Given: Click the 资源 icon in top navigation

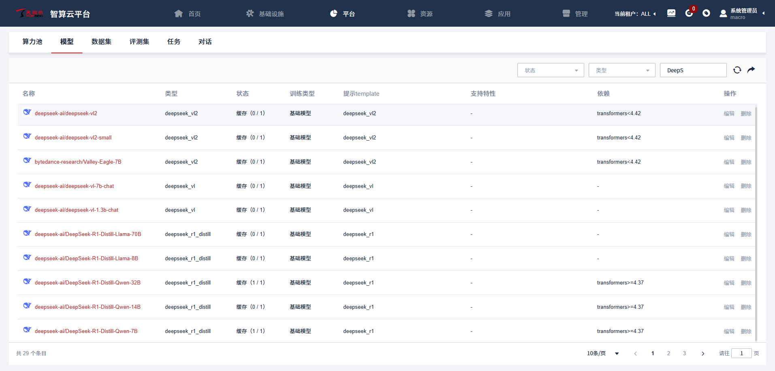Looking at the screenshot, I should pos(411,14).
